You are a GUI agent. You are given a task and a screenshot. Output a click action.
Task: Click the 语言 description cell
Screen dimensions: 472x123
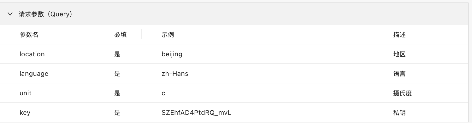click(399, 74)
